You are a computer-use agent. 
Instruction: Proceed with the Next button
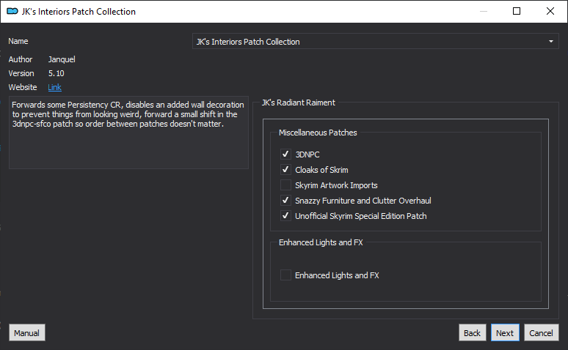coord(505,332)
